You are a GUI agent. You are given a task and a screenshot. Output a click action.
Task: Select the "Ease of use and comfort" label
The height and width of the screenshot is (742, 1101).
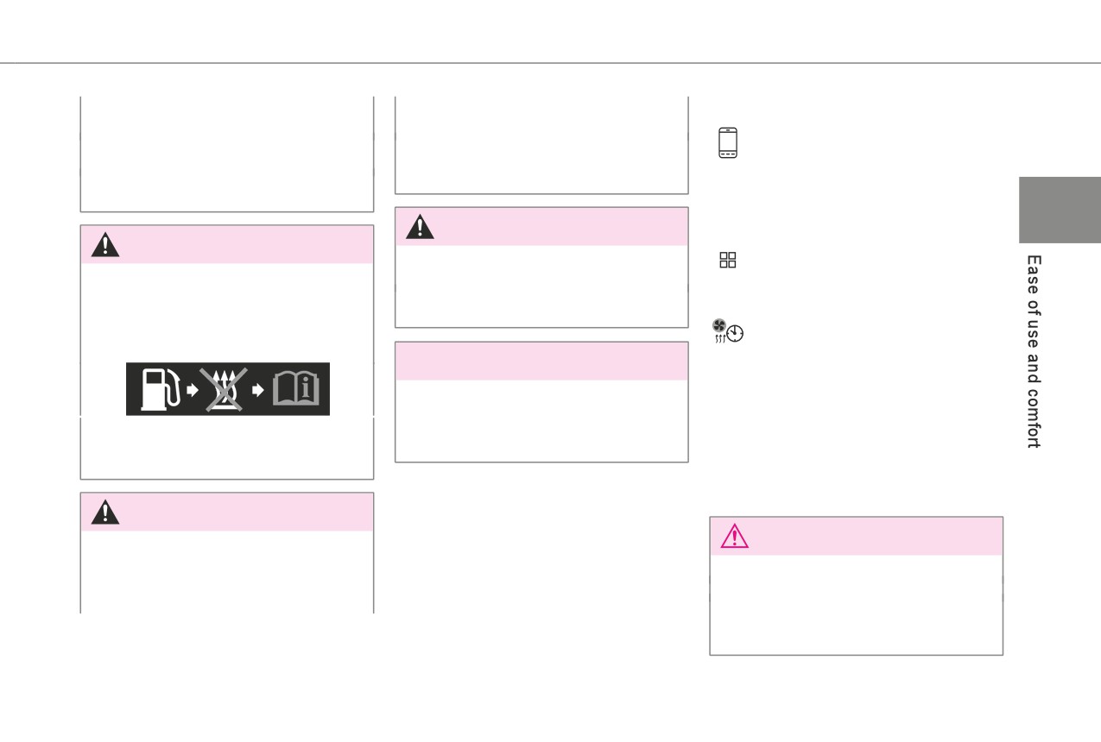pos(1033,351)
